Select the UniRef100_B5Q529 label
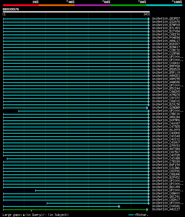This screenshot has height=217, width=185. coord(166,69)
